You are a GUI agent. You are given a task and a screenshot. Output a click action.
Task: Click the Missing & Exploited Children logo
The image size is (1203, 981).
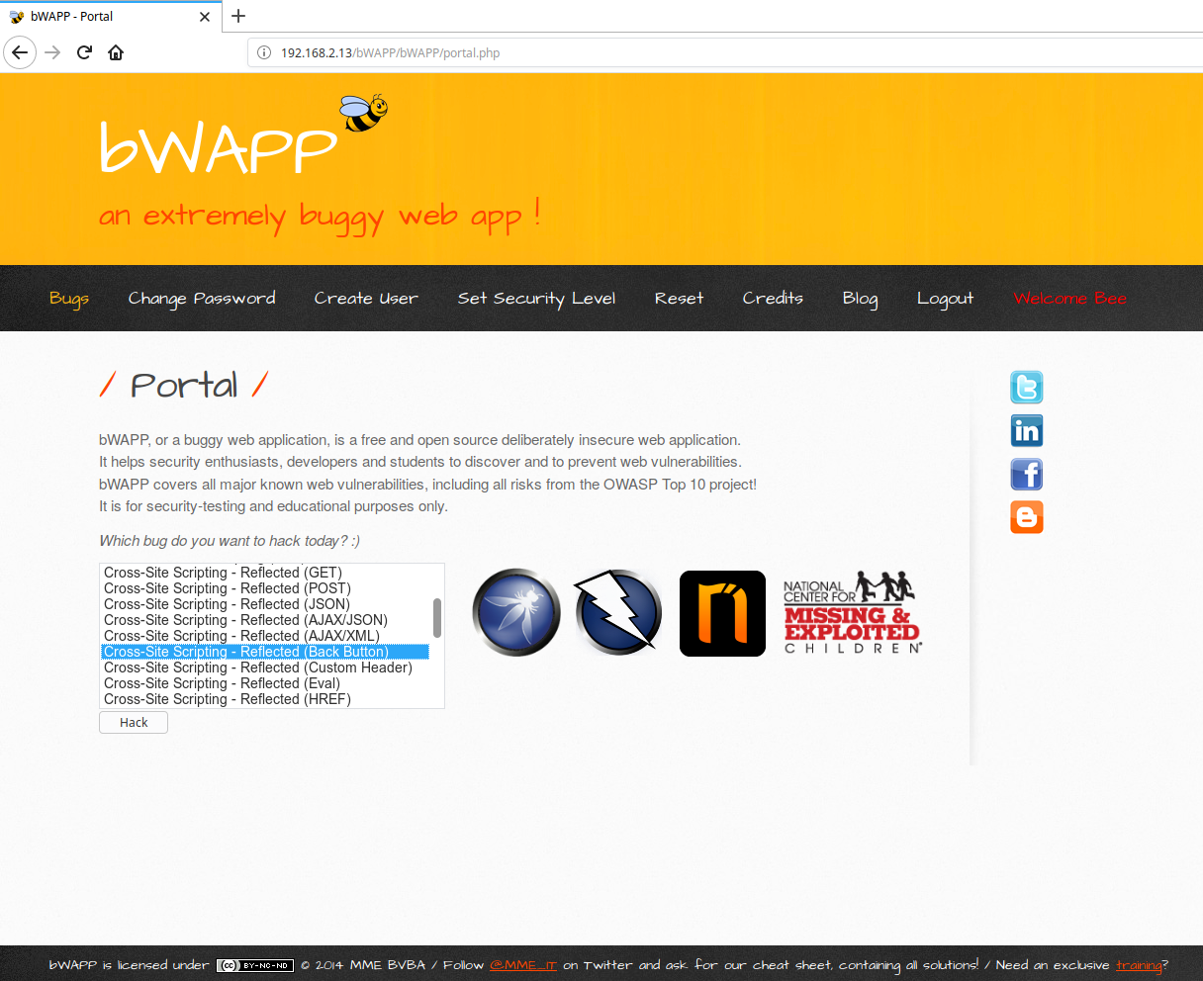(853, 612)
